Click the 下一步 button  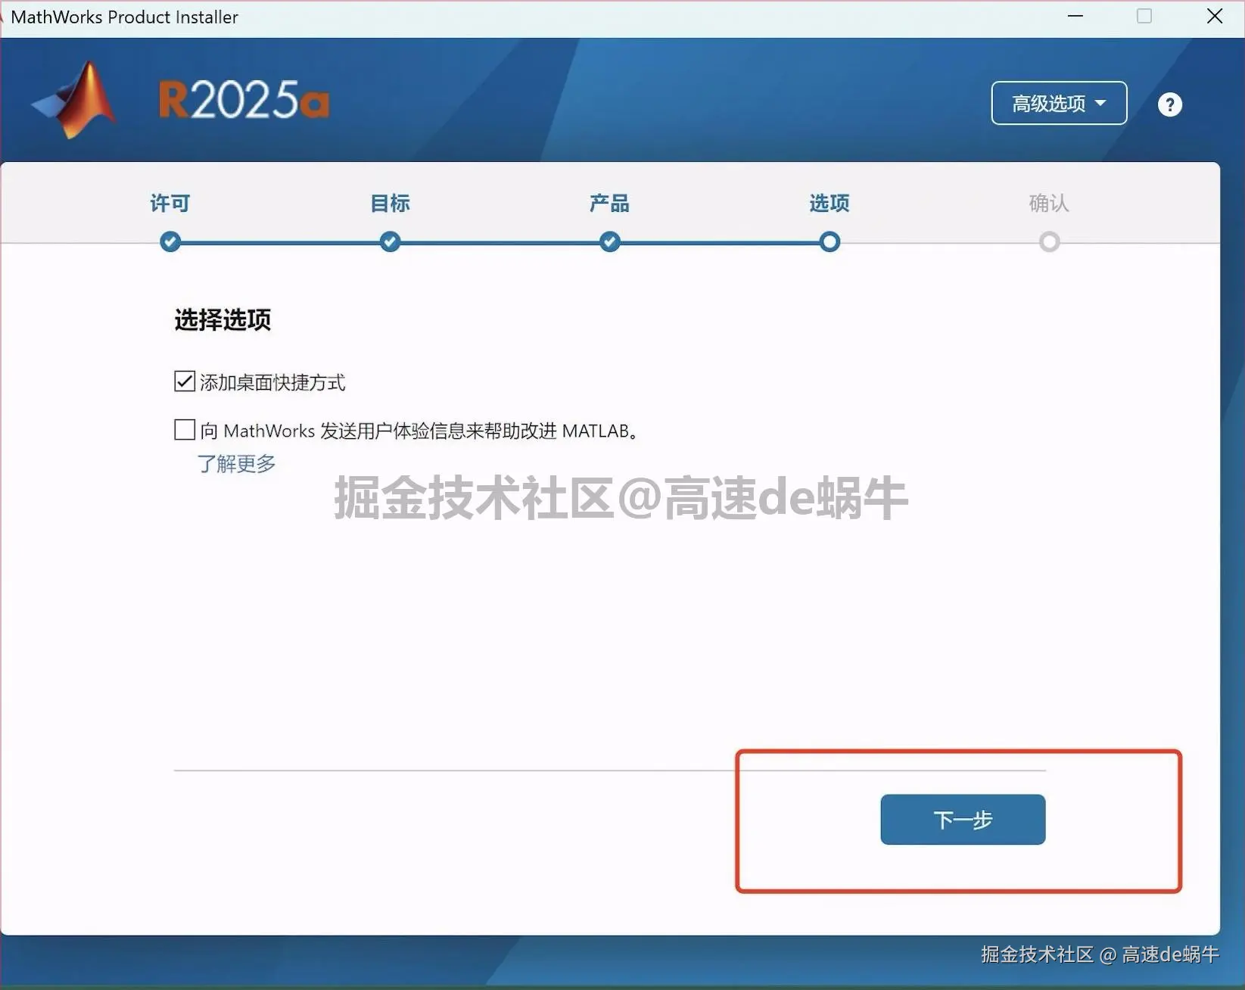tap(962, 820)
